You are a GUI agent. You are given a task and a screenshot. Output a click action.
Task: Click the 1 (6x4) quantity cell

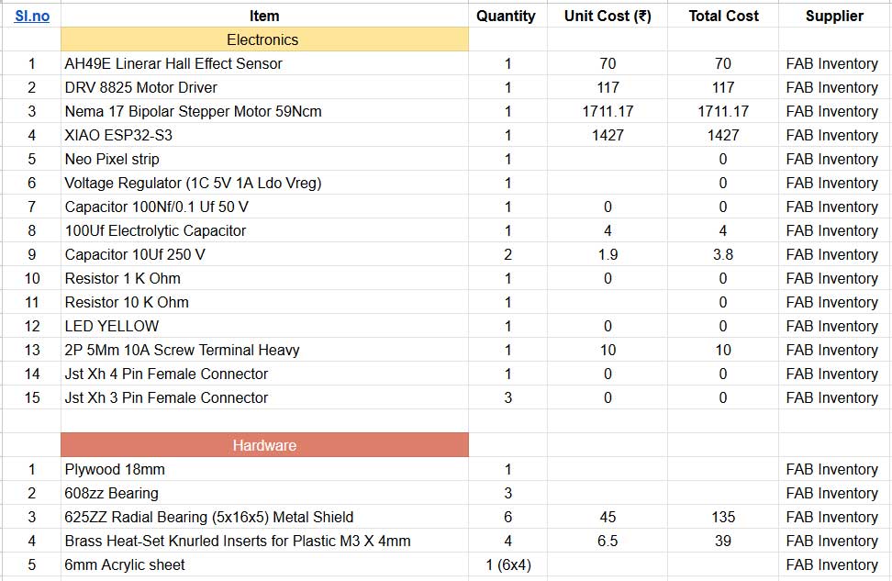pyautogui.click(x=507, y=564)
